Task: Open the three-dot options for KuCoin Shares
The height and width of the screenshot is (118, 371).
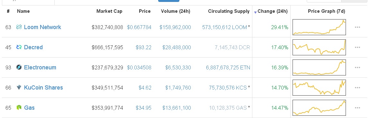Action: [x=357, y=88]
